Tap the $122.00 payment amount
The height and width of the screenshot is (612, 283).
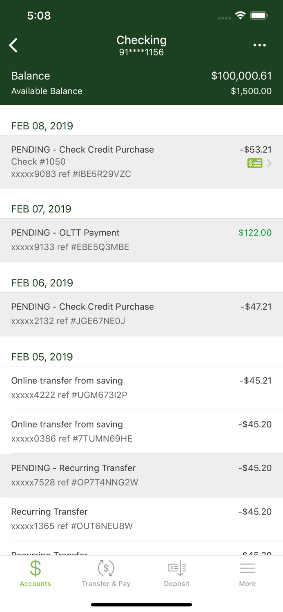[x=255, y=233]
